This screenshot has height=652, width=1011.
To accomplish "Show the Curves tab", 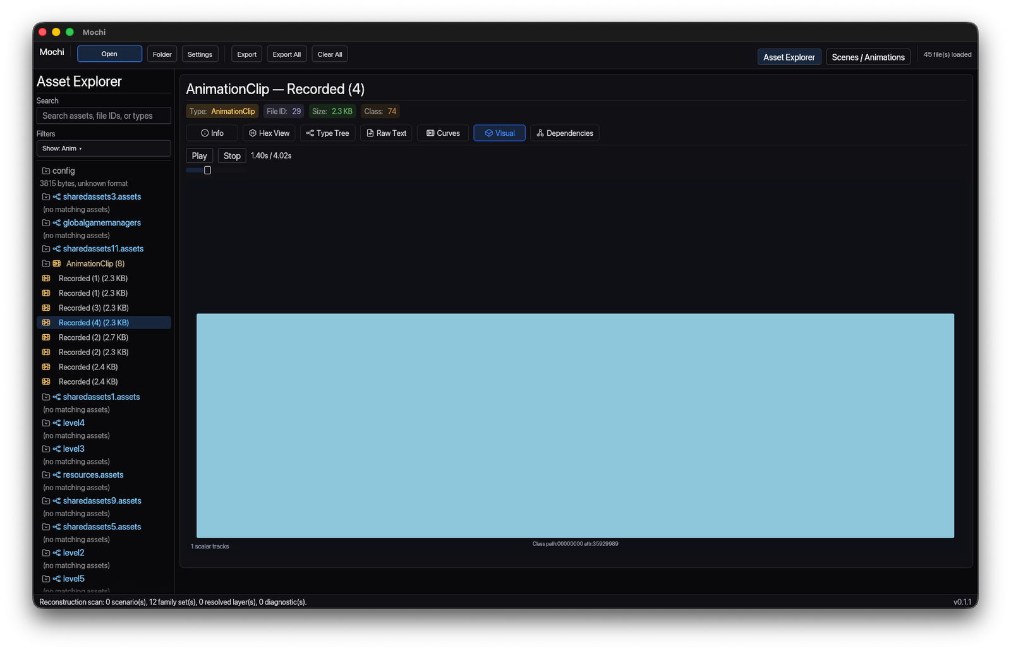I will pos(442,133).
